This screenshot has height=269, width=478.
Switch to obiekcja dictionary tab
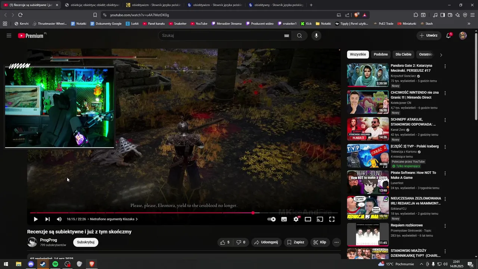pos(91,5)
